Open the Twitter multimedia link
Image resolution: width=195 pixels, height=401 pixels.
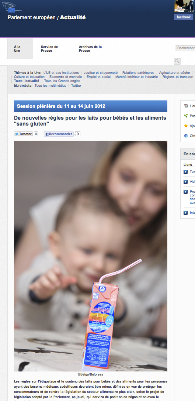[x=76, y=86]
